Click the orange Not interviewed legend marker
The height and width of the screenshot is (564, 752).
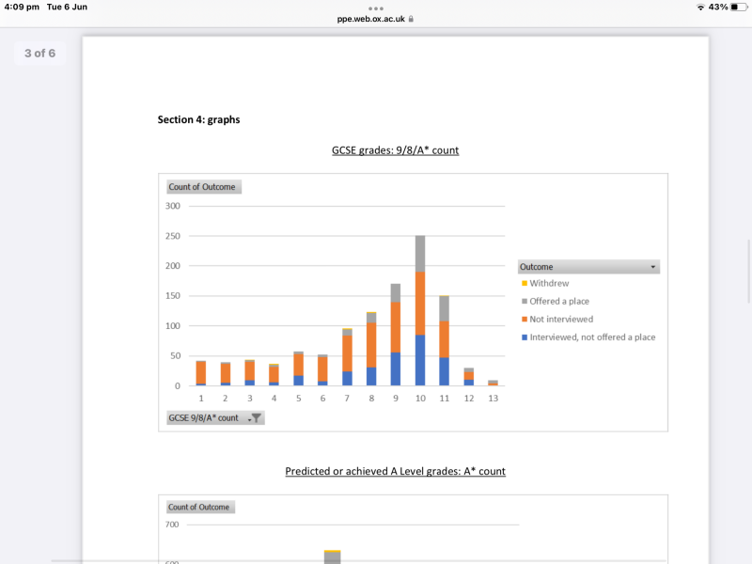525,319
